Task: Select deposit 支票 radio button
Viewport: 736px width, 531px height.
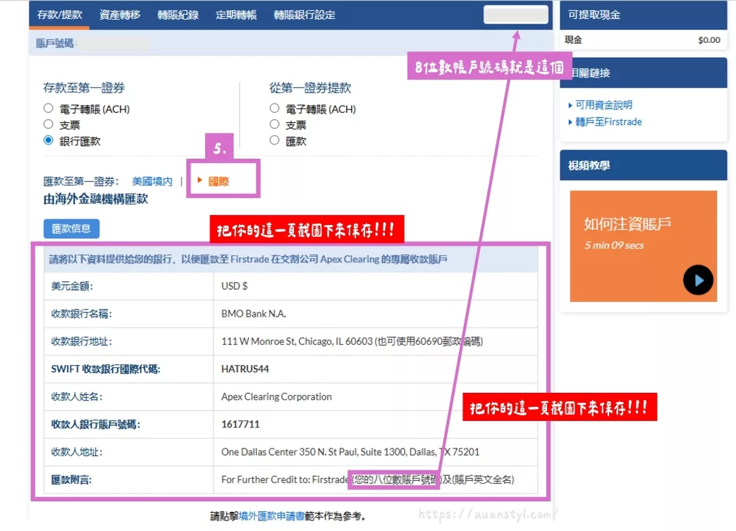Action: (49, 124)
